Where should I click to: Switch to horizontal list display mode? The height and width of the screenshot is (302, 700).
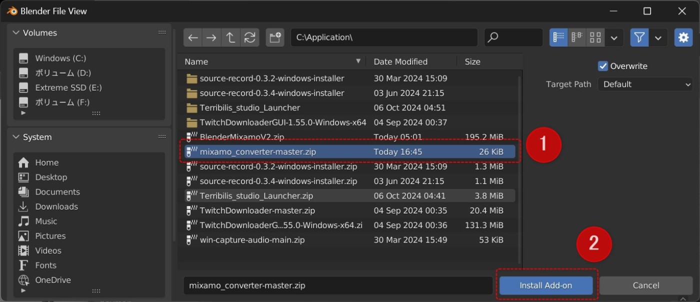[x=577, y=37]
